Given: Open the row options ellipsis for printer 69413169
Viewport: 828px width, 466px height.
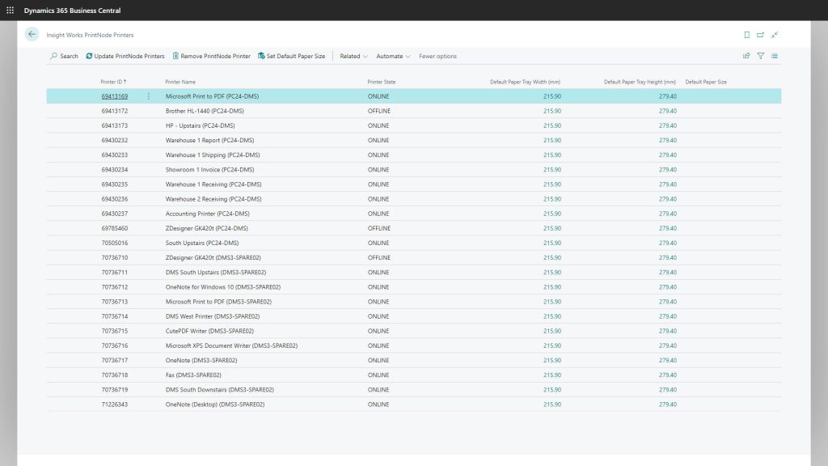Looking at the screenshot, I should tap(148, 95).
